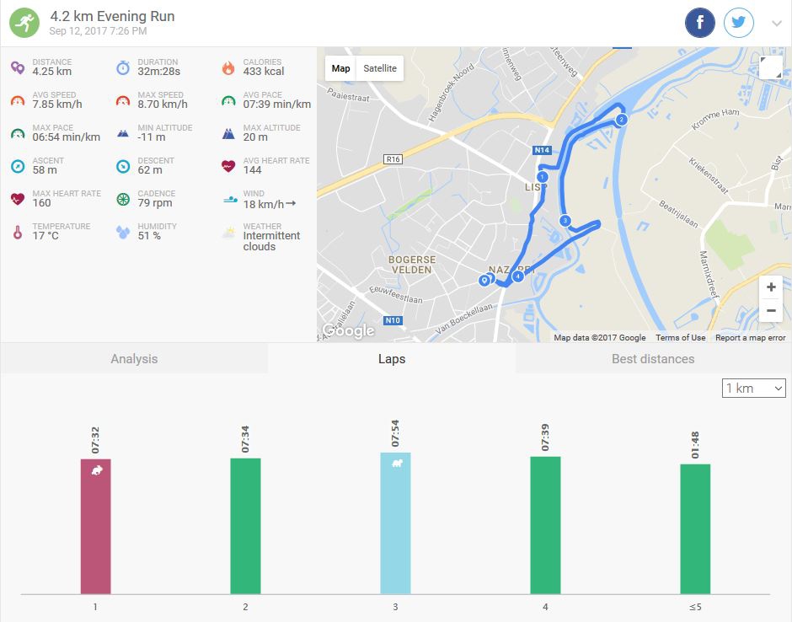Click the temperature thermometer icon
The width and height of the screenshot is (792, 622).
tap(17, 232)
